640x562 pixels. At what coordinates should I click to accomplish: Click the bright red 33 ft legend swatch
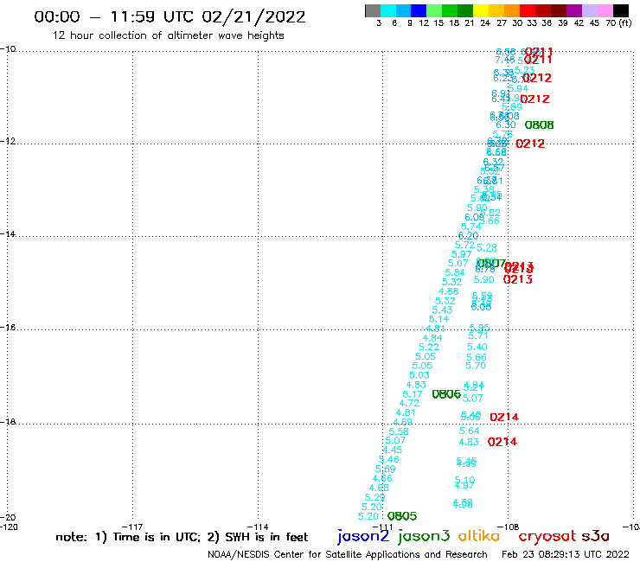[528, 11]
